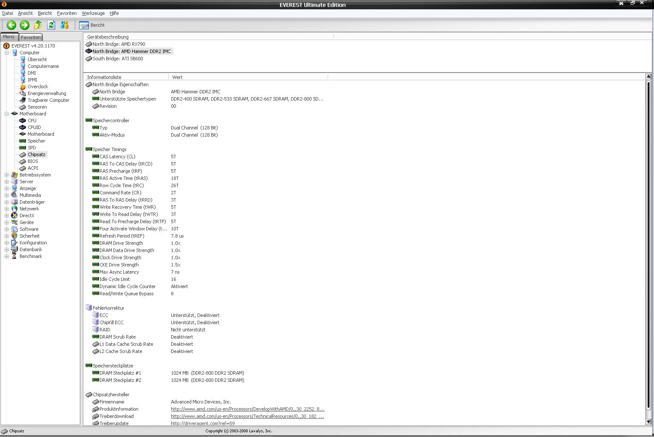Click the Wert column header

coord(248,77)
